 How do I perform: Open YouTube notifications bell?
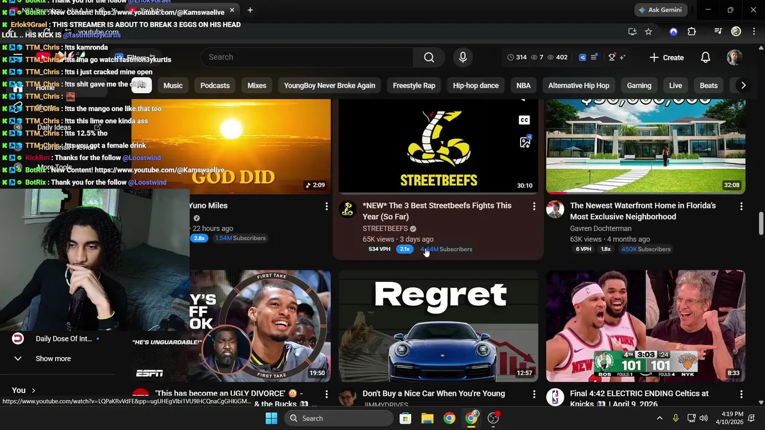point(705,57)
